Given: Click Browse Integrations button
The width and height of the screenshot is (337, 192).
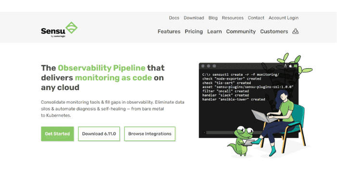Looking at the screenshot, I should click(150, 134).
